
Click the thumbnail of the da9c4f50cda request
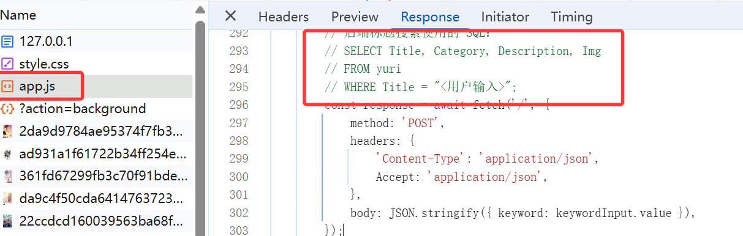[7, 198]
